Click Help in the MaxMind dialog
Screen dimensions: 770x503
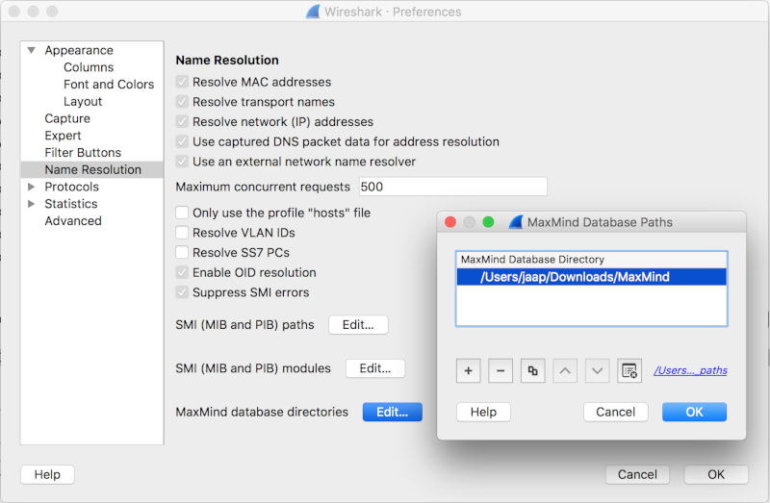pos(483,413)
